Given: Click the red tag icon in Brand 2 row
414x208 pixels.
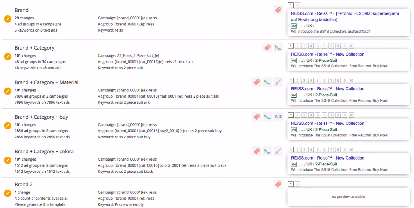Looking at the screenshot, I should click(278, 184).
